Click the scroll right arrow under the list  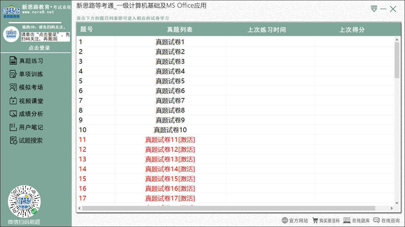click(x=392, y=208)
